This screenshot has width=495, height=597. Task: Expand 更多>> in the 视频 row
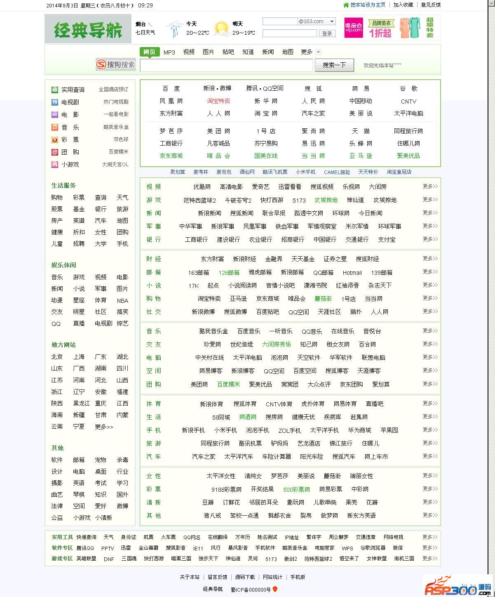(x=430, y=186)
